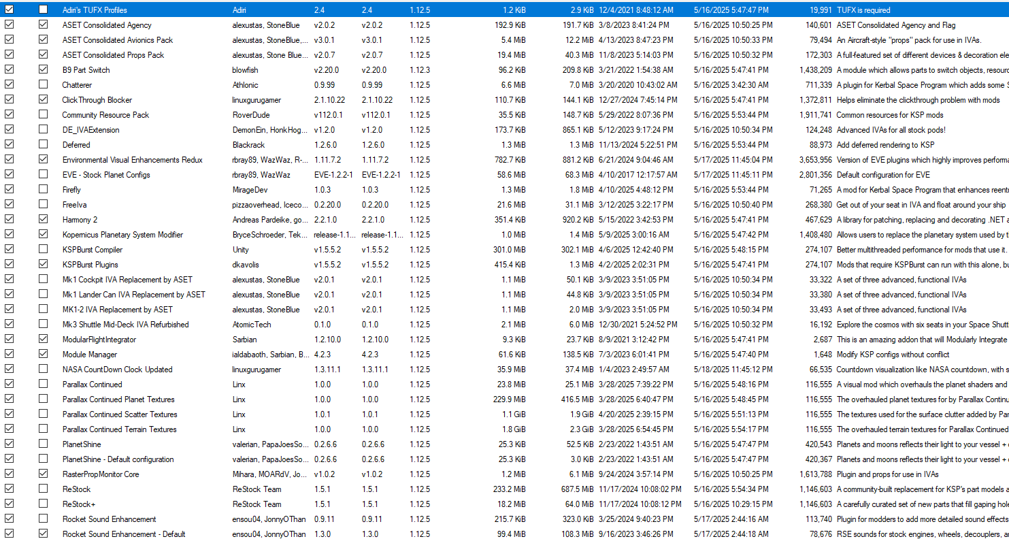Select Rocket Sound Enhancement - Default mod name
The width and height of the screenshot is (1009, 539).
(124, 534)
